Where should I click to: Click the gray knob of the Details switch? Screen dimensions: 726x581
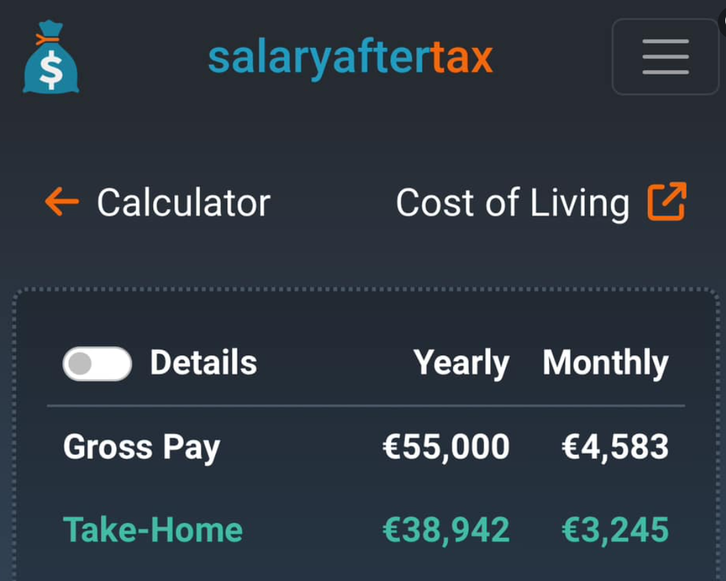point(81,364)
